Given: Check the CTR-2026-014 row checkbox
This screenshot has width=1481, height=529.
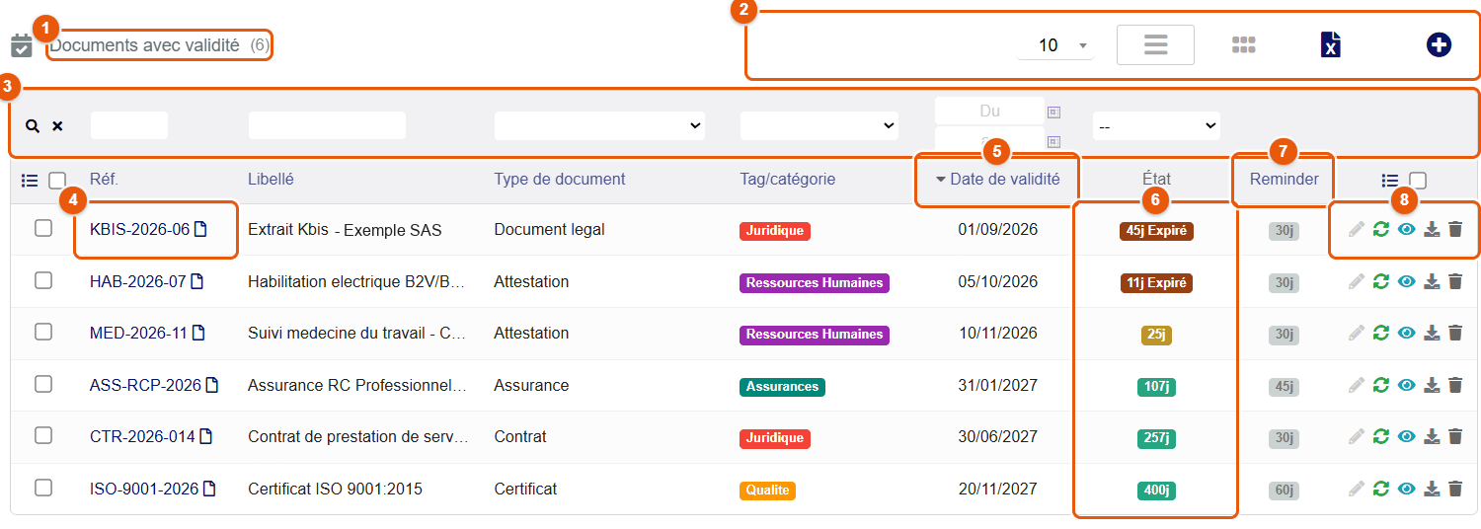Looking at the screenshot, I should coord(43,435).
